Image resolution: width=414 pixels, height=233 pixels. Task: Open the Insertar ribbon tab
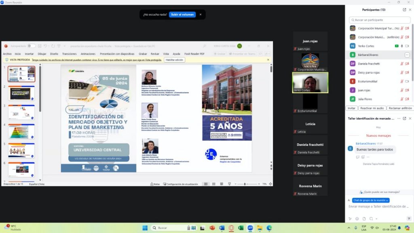click(x=29, y=54)
